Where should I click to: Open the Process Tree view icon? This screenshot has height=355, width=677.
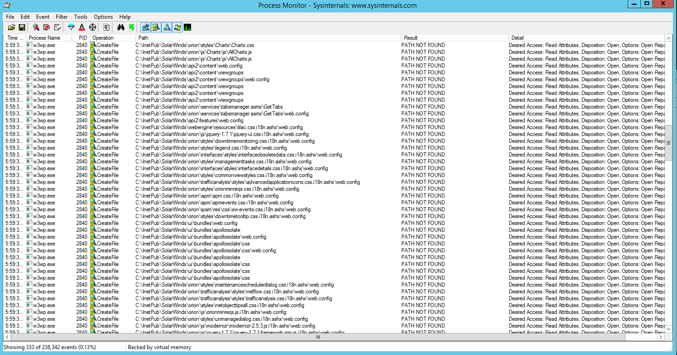106,27
